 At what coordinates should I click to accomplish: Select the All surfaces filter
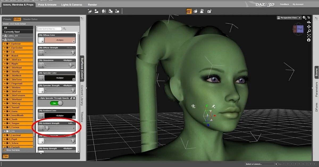[18, 28]
